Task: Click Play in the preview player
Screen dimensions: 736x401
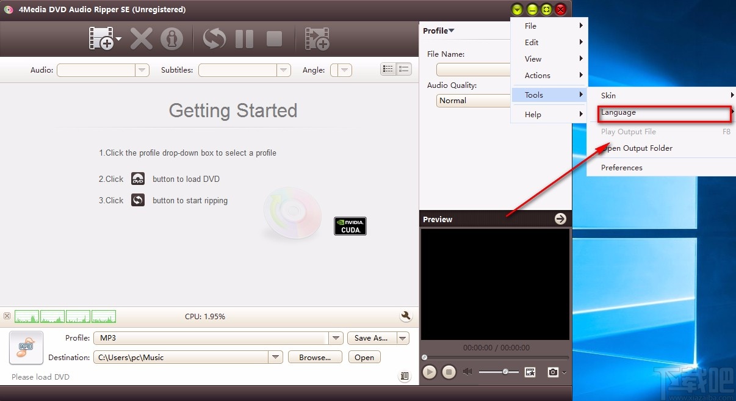Action: click(x=430, y=372)
